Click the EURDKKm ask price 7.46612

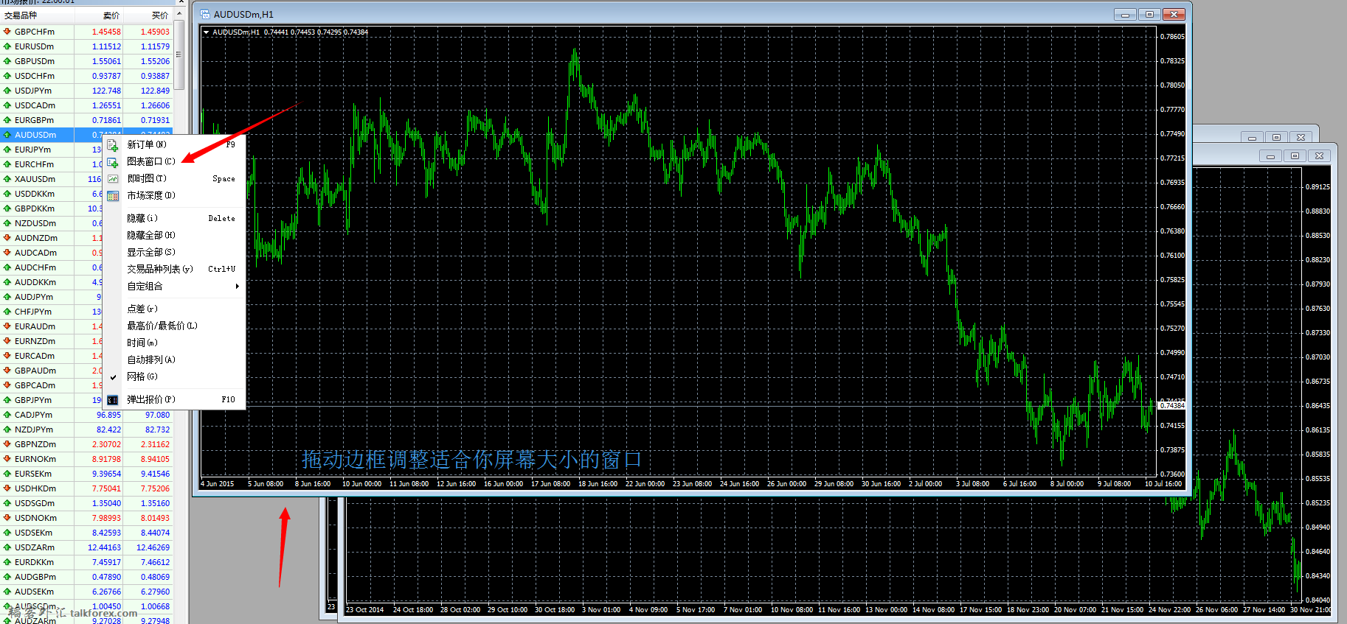point(155,562)
